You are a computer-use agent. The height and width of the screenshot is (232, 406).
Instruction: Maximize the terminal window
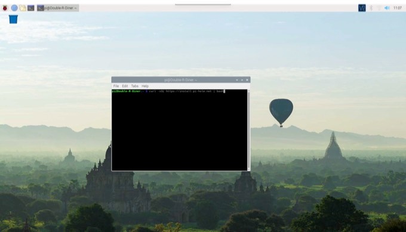click(x=242, y=80)
